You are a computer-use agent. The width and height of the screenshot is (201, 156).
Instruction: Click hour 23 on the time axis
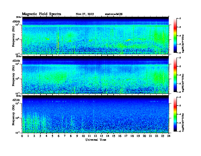(x=162, y=136)
